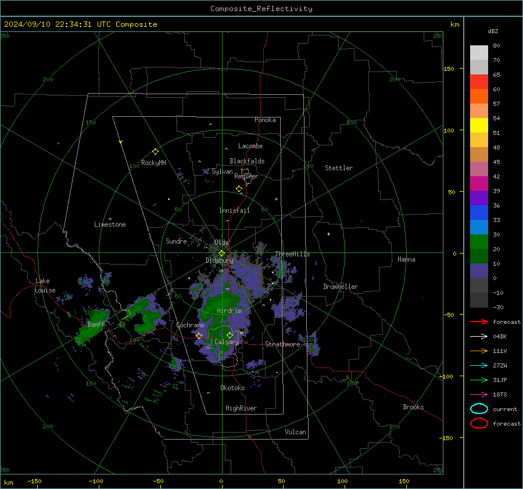Click the Drumheller label
This screenshot has width=523, height=489.
point(341,287)
